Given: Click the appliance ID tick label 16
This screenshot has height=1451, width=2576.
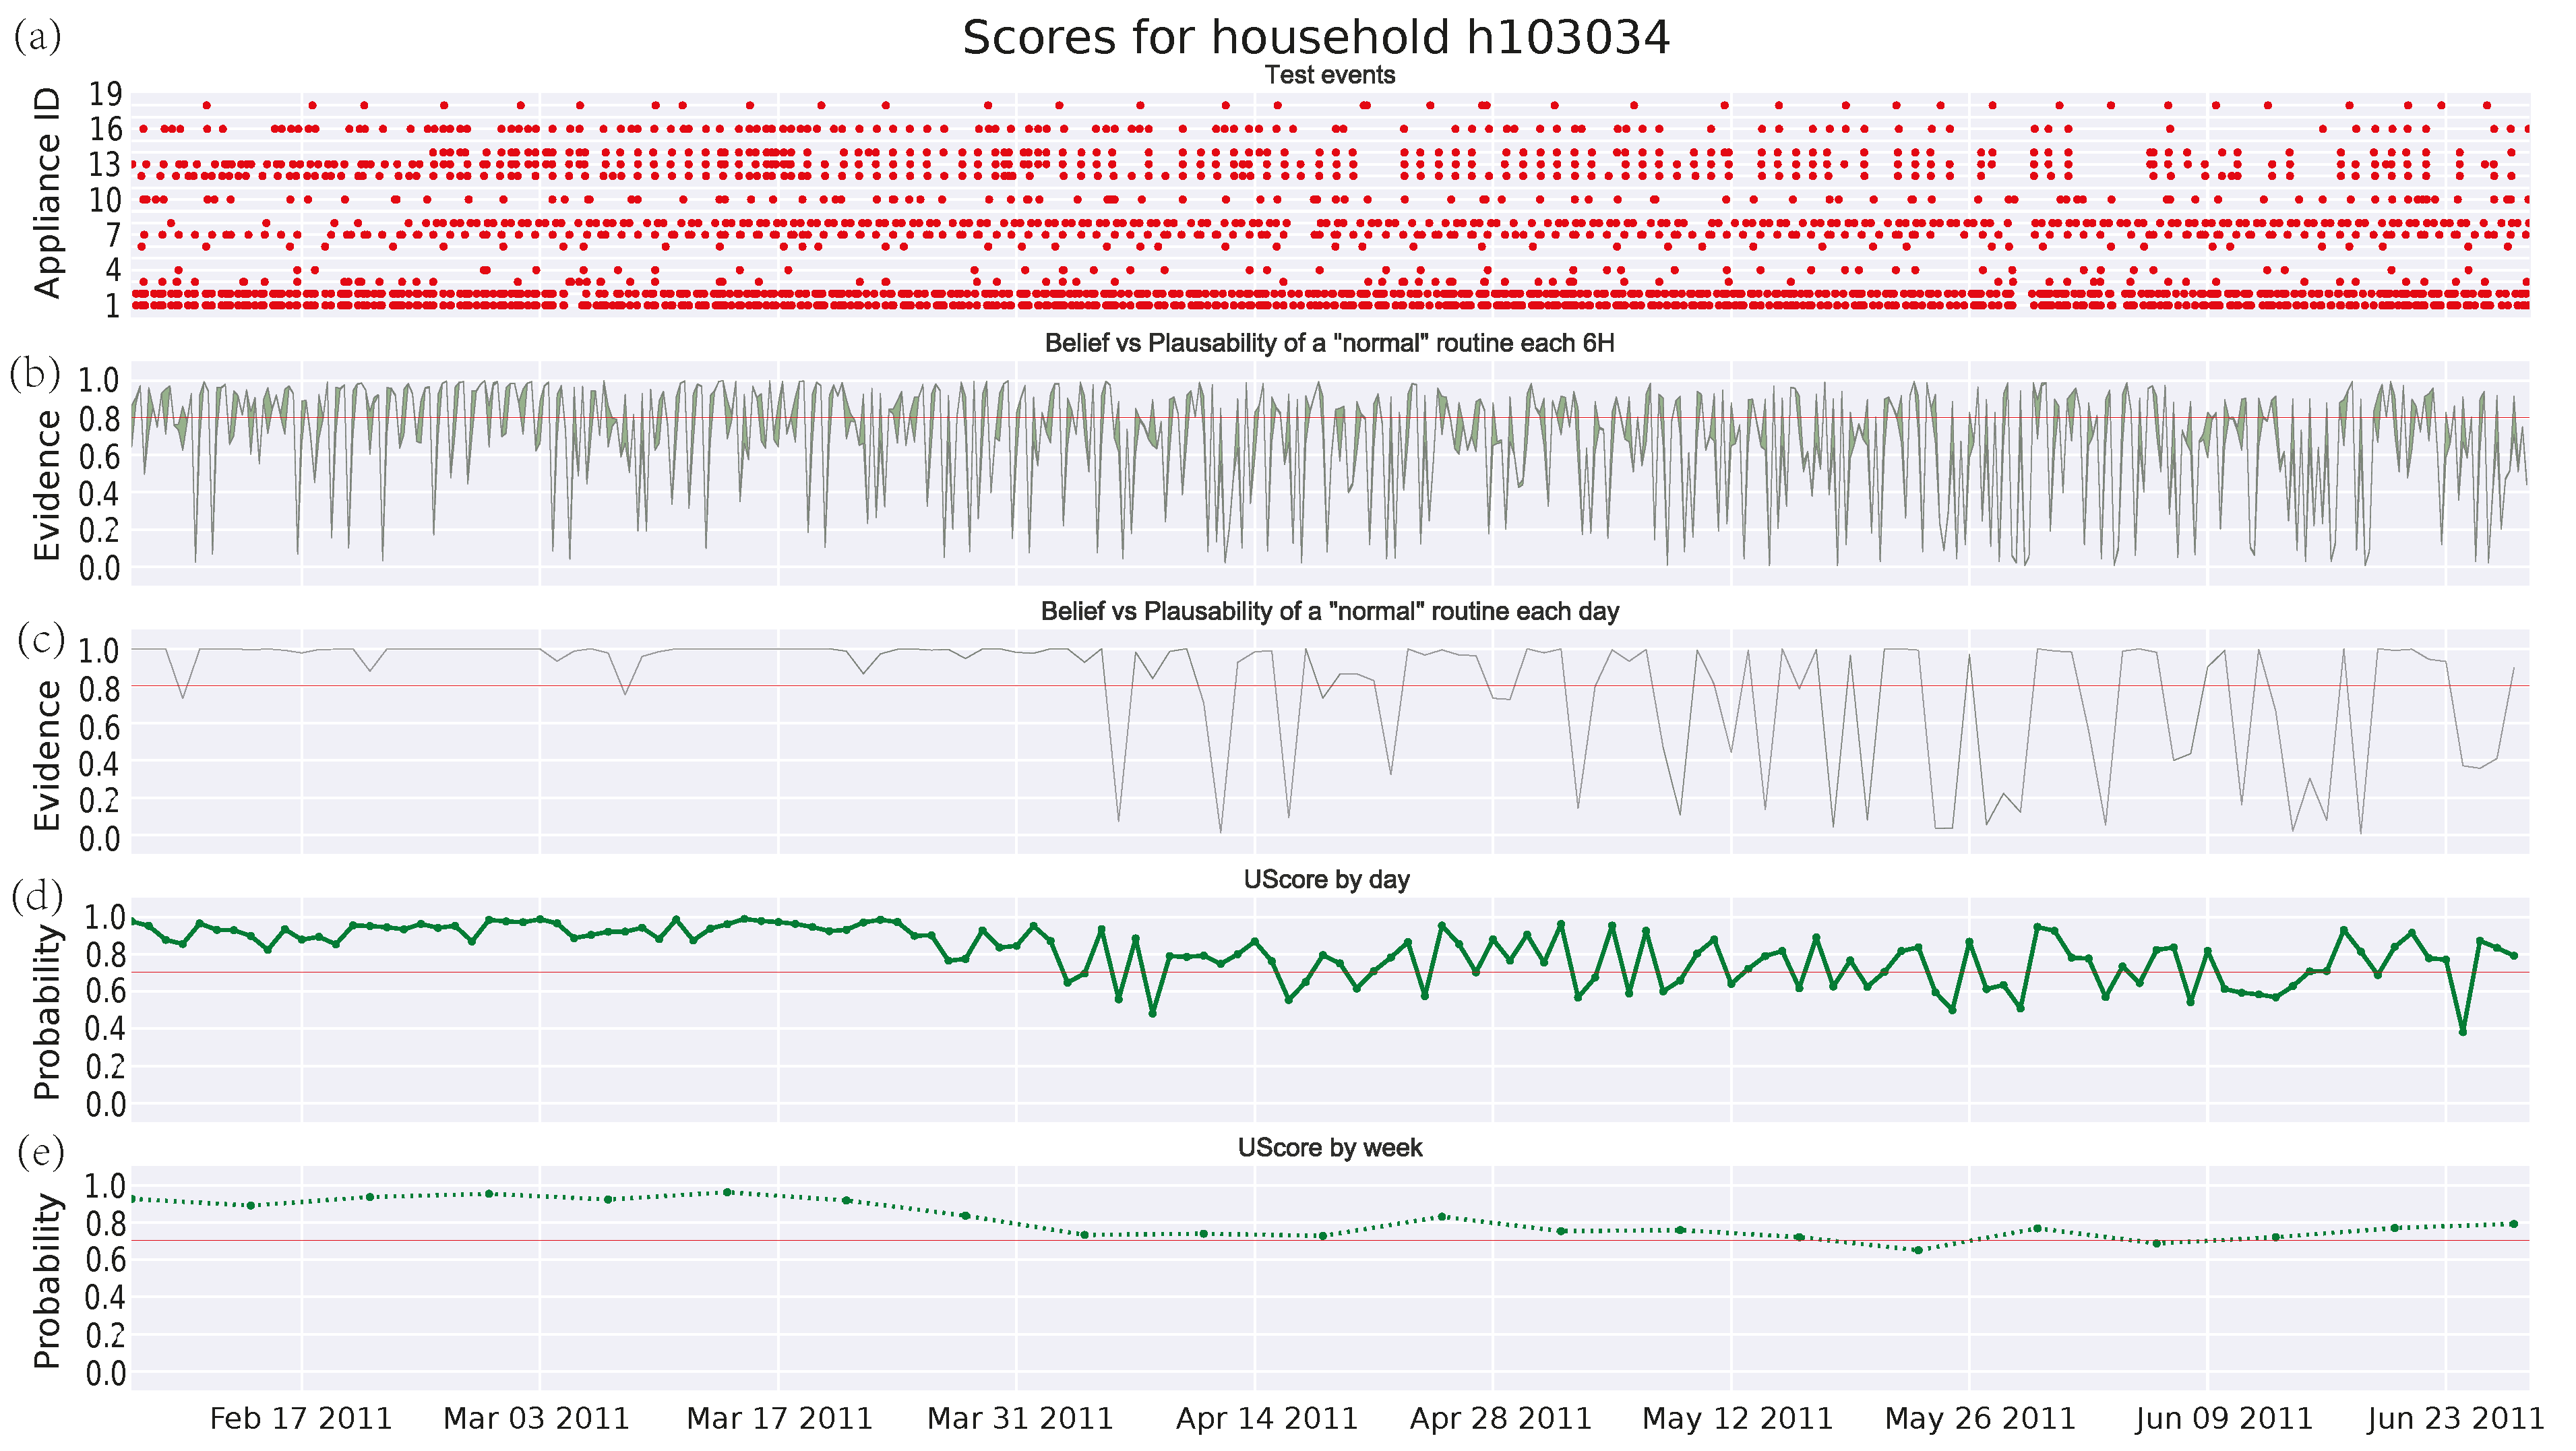Looking at the screenshot, I should pos(105,129).
